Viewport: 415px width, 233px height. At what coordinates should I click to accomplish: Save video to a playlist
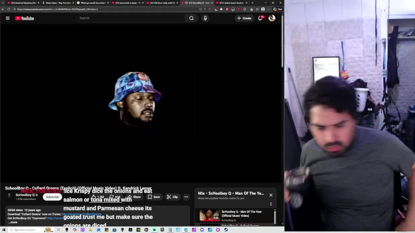click(x=154, y=197)
